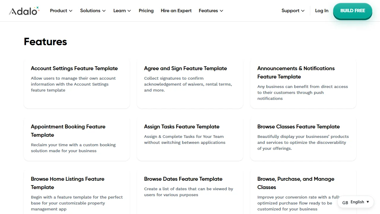Click 'Create a list of dates' description text
This screenshot has width=380, height=214.
[x=189, y=192]
